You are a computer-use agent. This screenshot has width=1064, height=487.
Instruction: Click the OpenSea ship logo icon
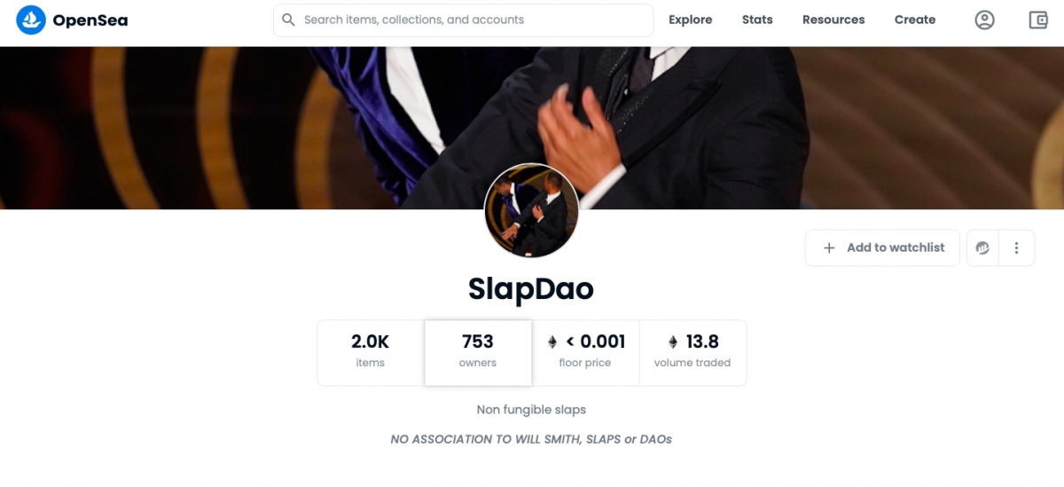tap(31, 20)
